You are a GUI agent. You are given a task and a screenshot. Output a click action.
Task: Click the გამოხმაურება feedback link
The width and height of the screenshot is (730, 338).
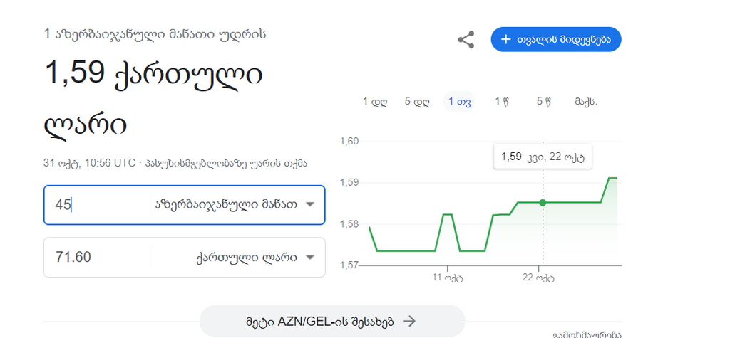[587, 334]
